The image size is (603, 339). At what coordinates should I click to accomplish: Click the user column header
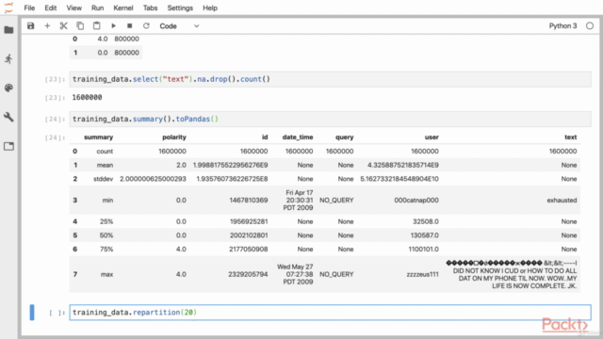click(432, 137)
